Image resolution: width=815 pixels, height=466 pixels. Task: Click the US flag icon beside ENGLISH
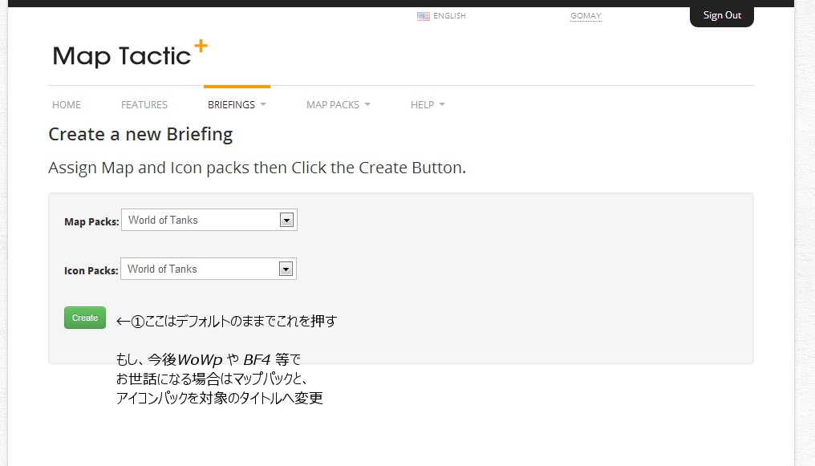423,16
